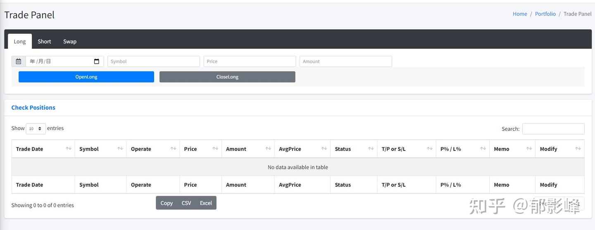Sort by Trade Date column arrows
Viewport: 595px width, 230px height.
pyautogui.click(x=69, y=149)
